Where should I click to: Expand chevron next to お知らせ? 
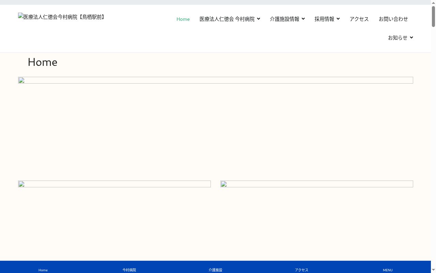tap(411, 38)
